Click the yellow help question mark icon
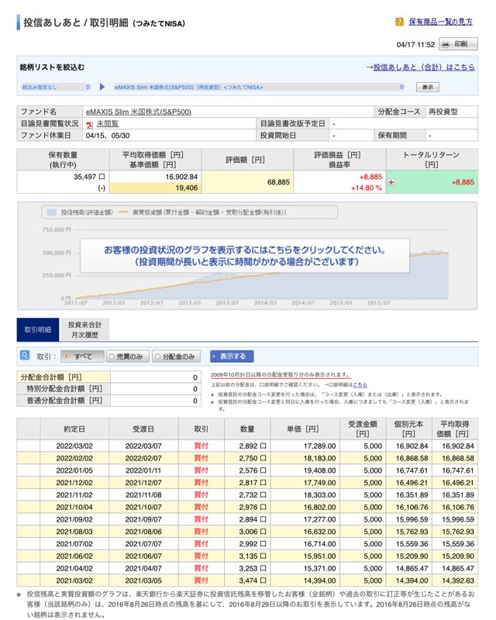Image resolution: width=496 pixels, height=620 pixels. click(x=399, y=22)
